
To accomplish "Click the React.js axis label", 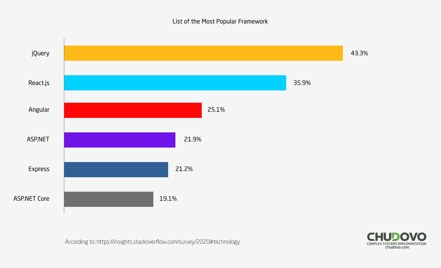I will tap(39, 83).
